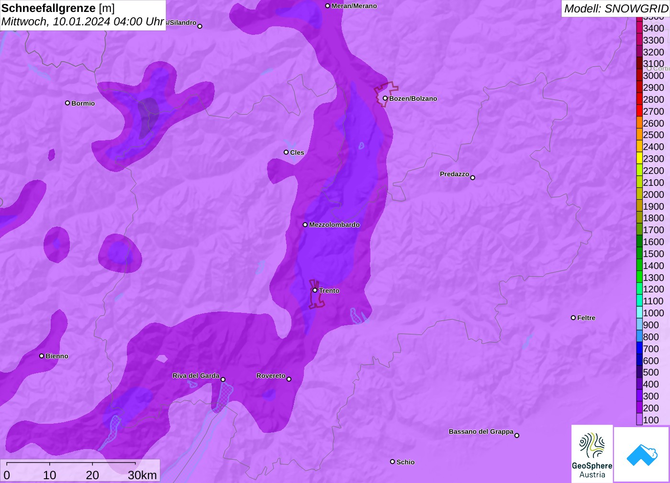Click the 1300 m green legend swatch
This screenshot has width=670, height=483.
(x=639, y=278)
